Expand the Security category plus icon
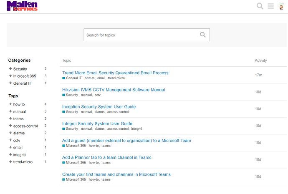288x194 pixels. (x=10, y=69)
